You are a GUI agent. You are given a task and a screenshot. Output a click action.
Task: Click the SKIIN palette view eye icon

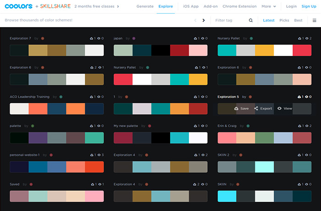point(307,184)
